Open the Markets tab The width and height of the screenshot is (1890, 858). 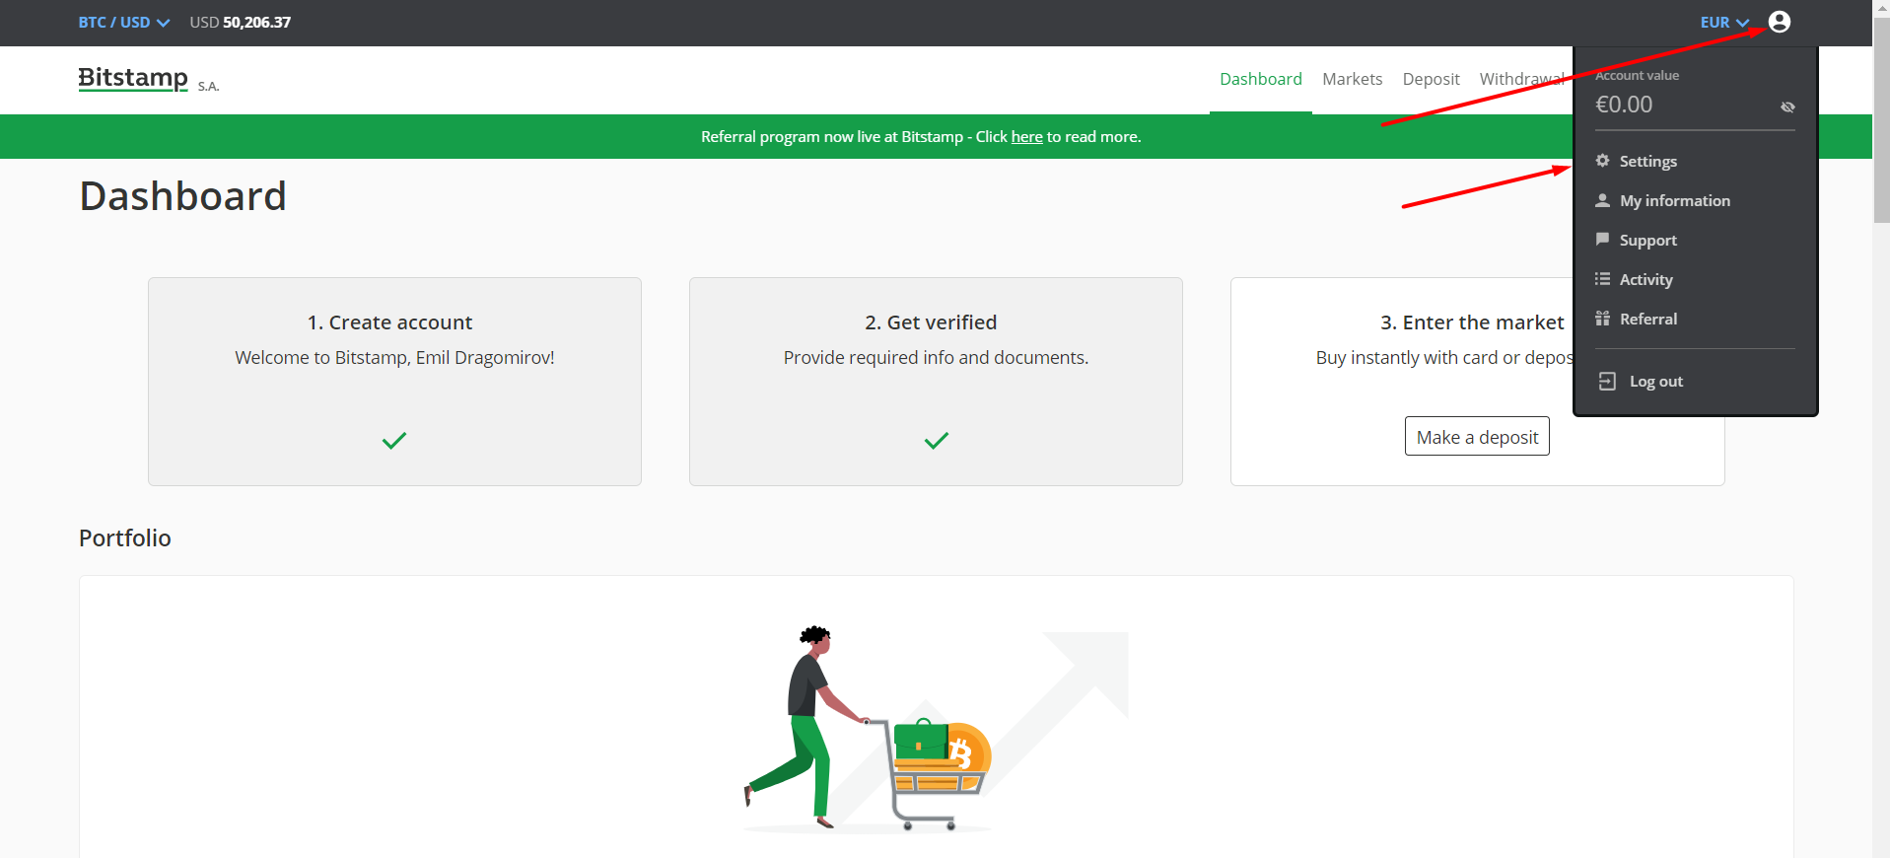click(1352, 79)
